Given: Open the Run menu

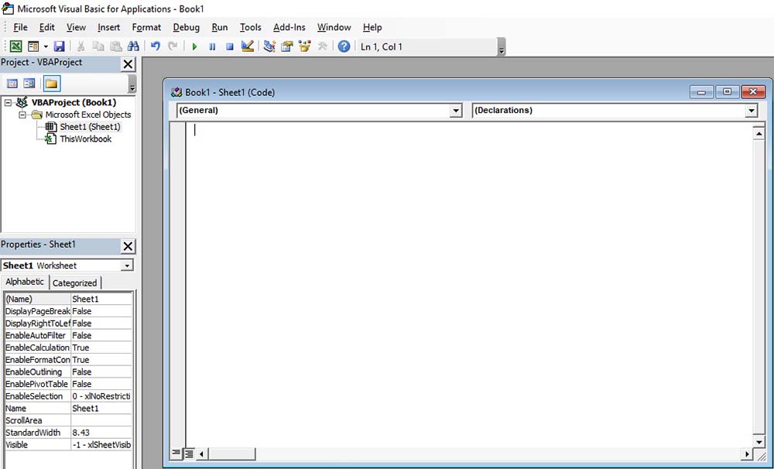Looking at the screenshot, I should 220,27.
